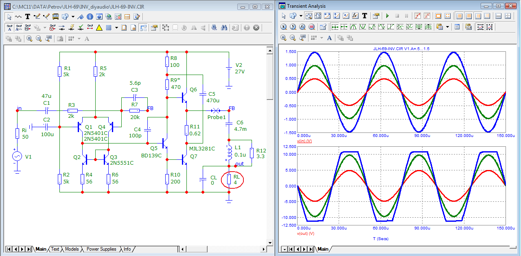Screen dimensions: 521x256
Task: Click the plot title JLH-69-INV.CIR V1.A
Action: [x=401, y=48]
